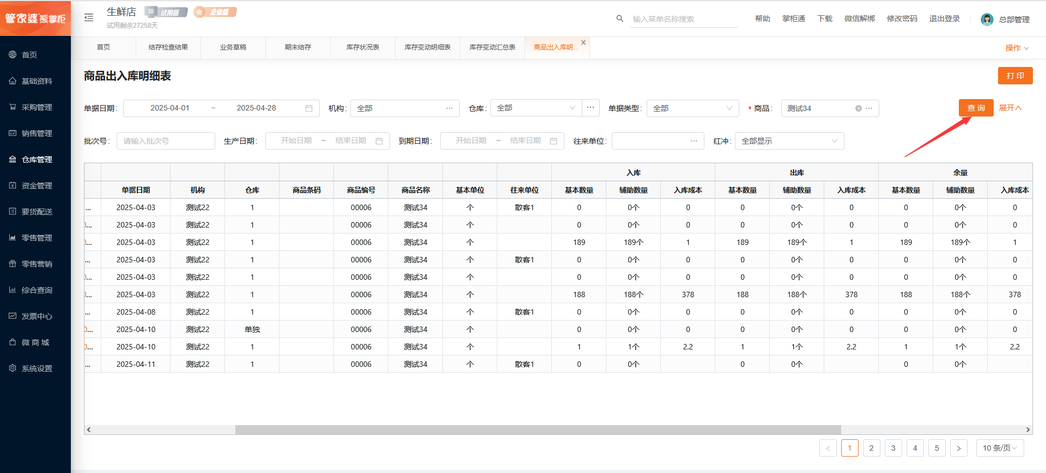This screenshot has height=473, width=1046.
Task: Click the scrollbar left arrow
Action: (89, 429)
